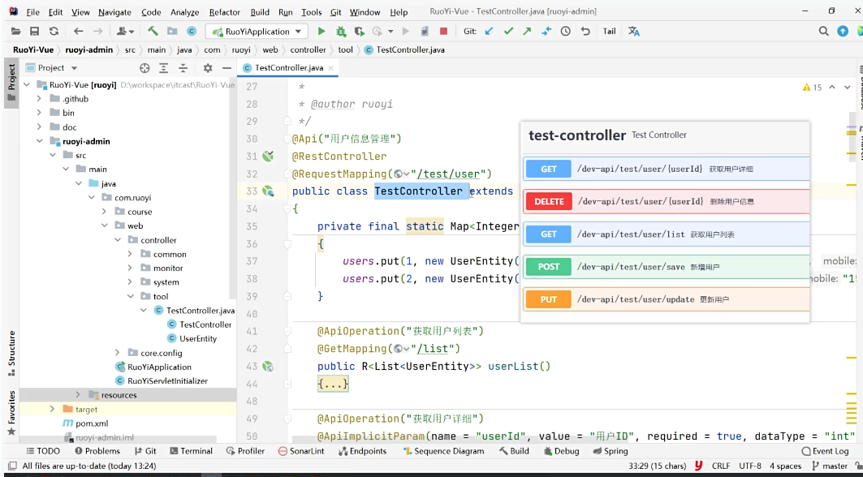The height and width of the screenshot is (477, 863).
Task: Unfold collapsed userList method body
Action: pyautogui.click(x=333, y=384)
